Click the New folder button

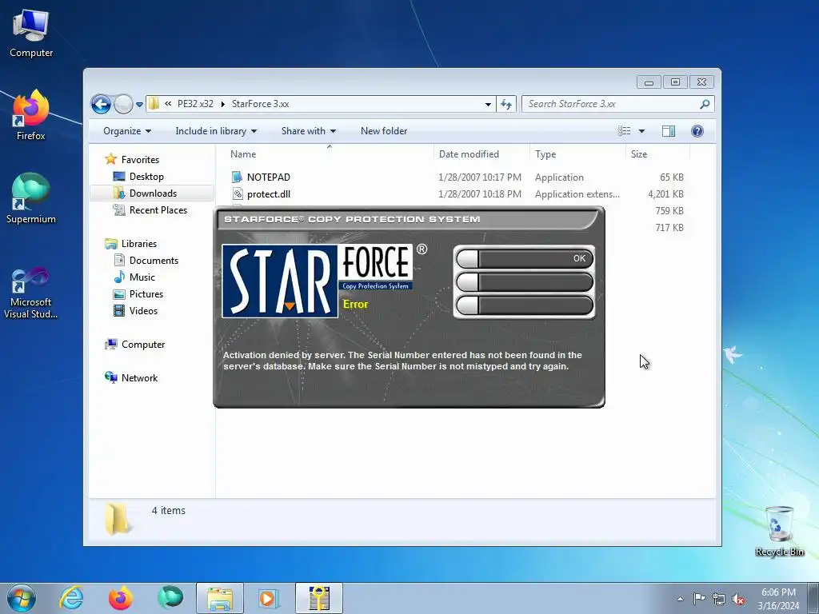(x=384, y=131)
